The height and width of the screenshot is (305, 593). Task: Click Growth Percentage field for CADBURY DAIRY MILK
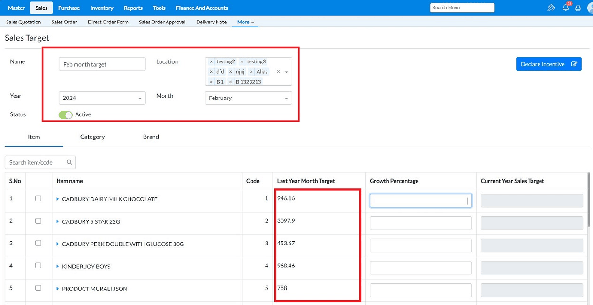[x=421, y=201]
